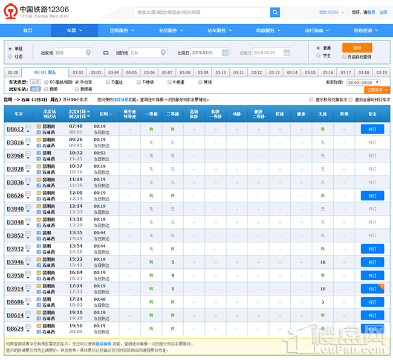The height and width of the screenshot is (360, 393).
Task: Select the 往返 round-trip radio button
Action: (10, 57)
